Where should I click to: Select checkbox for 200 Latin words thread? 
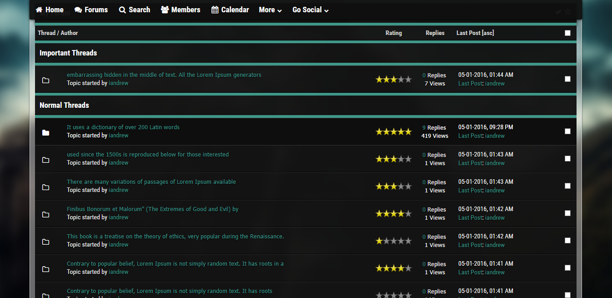567,131
